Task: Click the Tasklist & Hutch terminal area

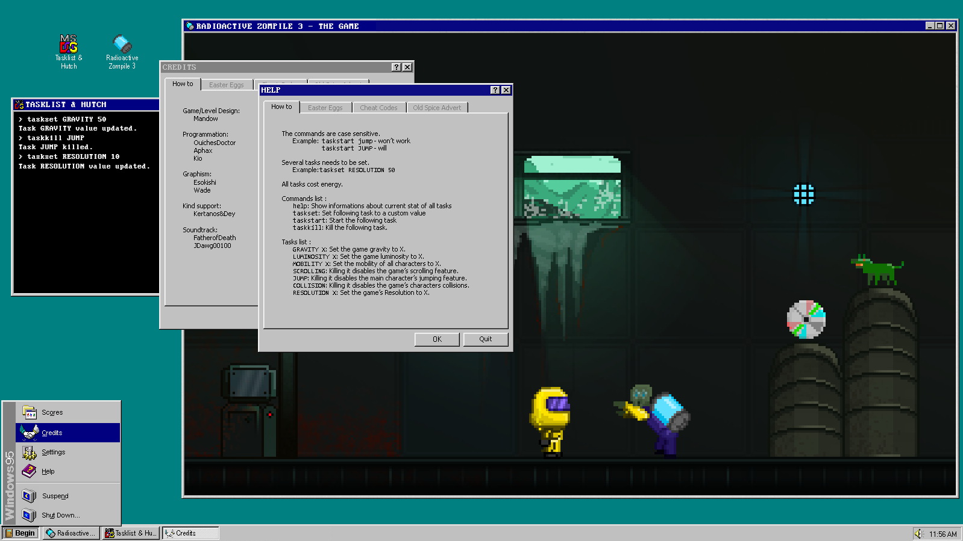Action: click(x=86, y=202)
